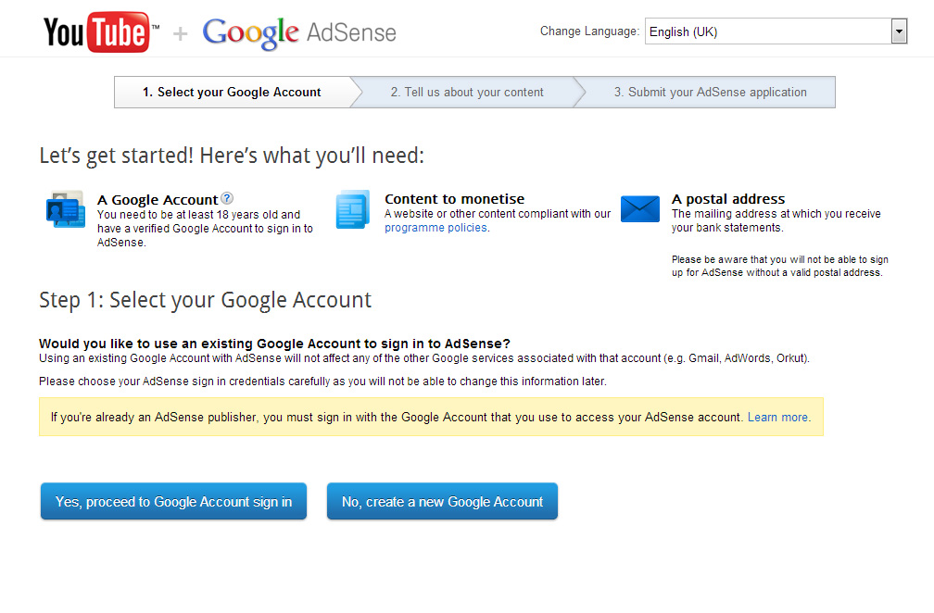The width and height of the screenshot is (934, 613).
Task: Click Yes, proceed to Google Account sign in
Action: pyautogui.click(x=173, y=501)
